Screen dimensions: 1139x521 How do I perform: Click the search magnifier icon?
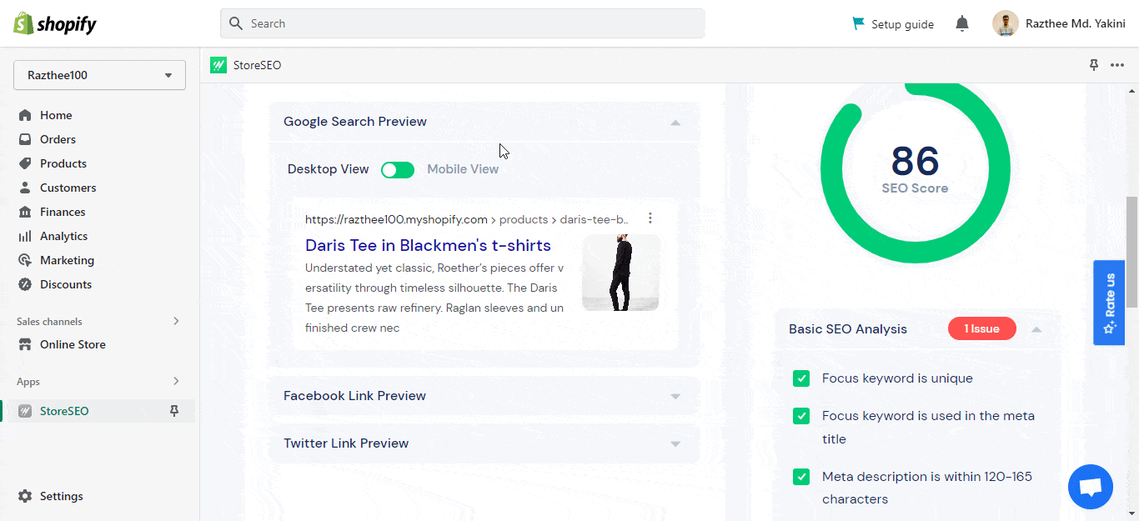click(x=236, y=23)
